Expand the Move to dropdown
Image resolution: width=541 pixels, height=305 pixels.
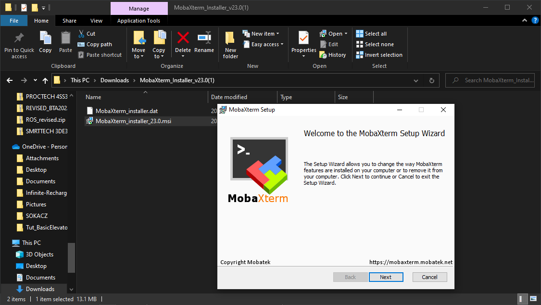point(138,53)
